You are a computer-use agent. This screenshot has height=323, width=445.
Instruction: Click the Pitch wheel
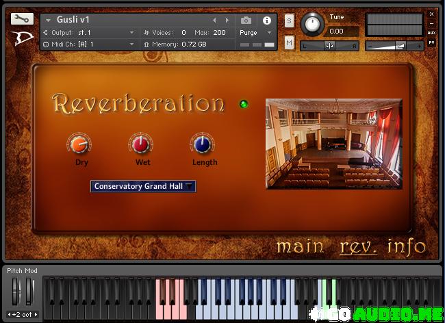(x=16, y=292)
